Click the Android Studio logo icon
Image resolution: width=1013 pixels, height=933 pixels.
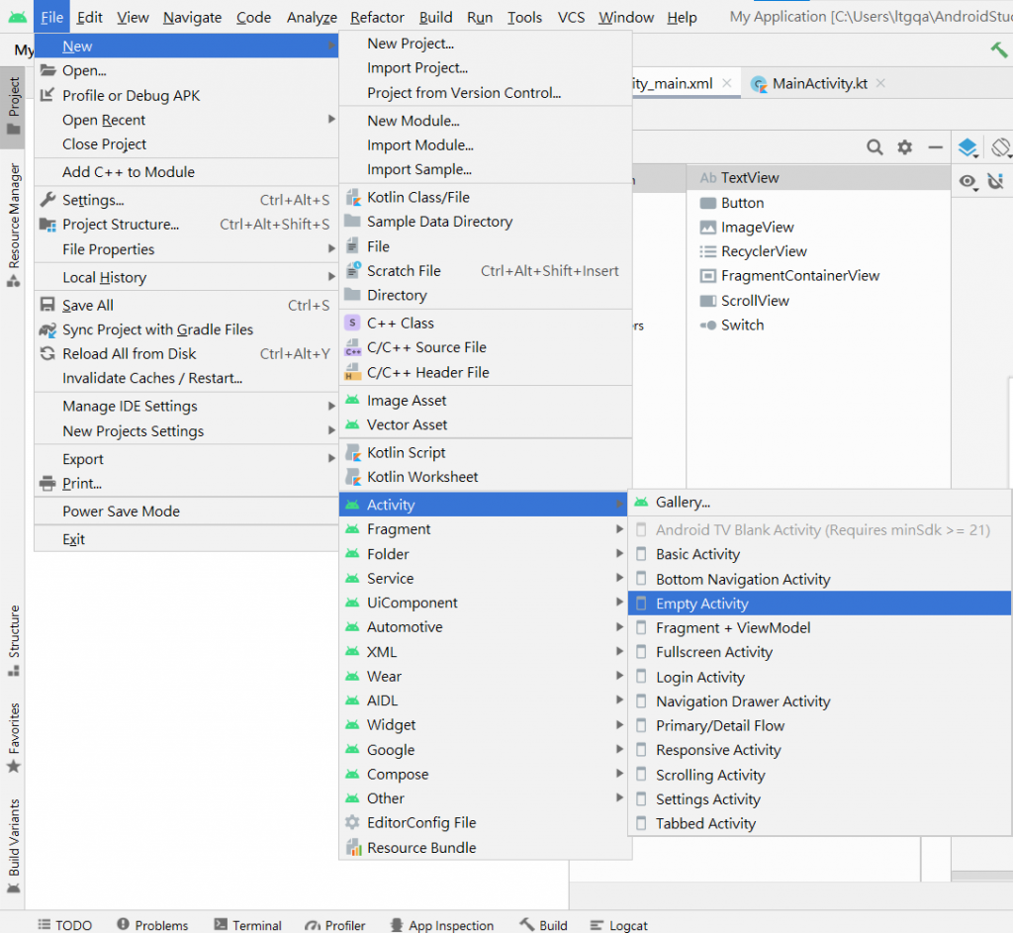18,17
